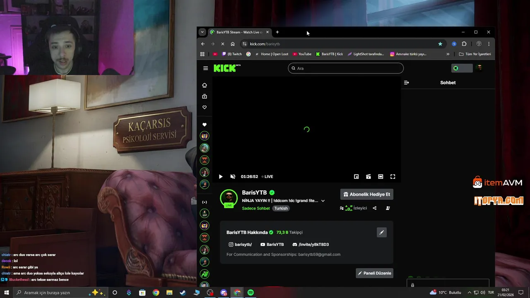This screenshot has width=530, height=298.
Task: Open the Windows notification center
Action: [521, 292]
